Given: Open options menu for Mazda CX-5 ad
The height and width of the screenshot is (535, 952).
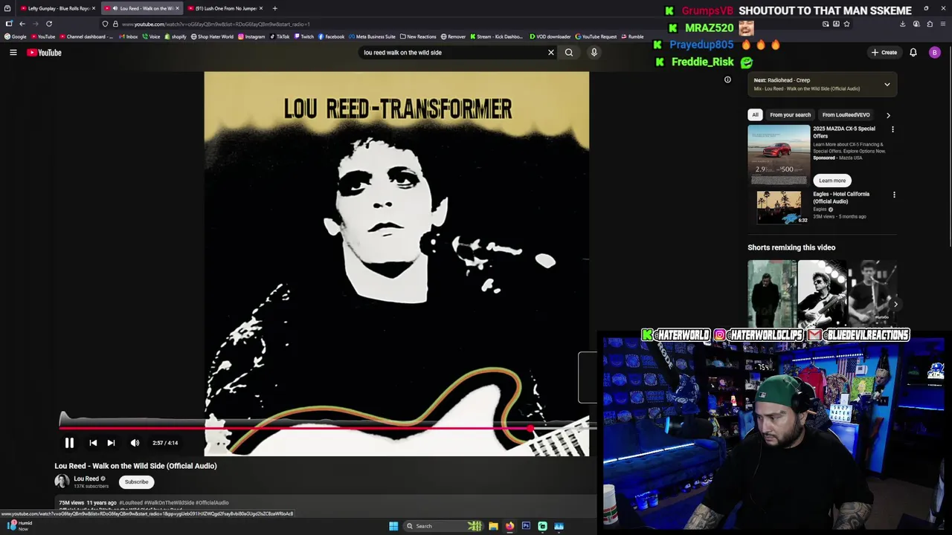Looking at the screenshot, I should [x=892, y=129].
